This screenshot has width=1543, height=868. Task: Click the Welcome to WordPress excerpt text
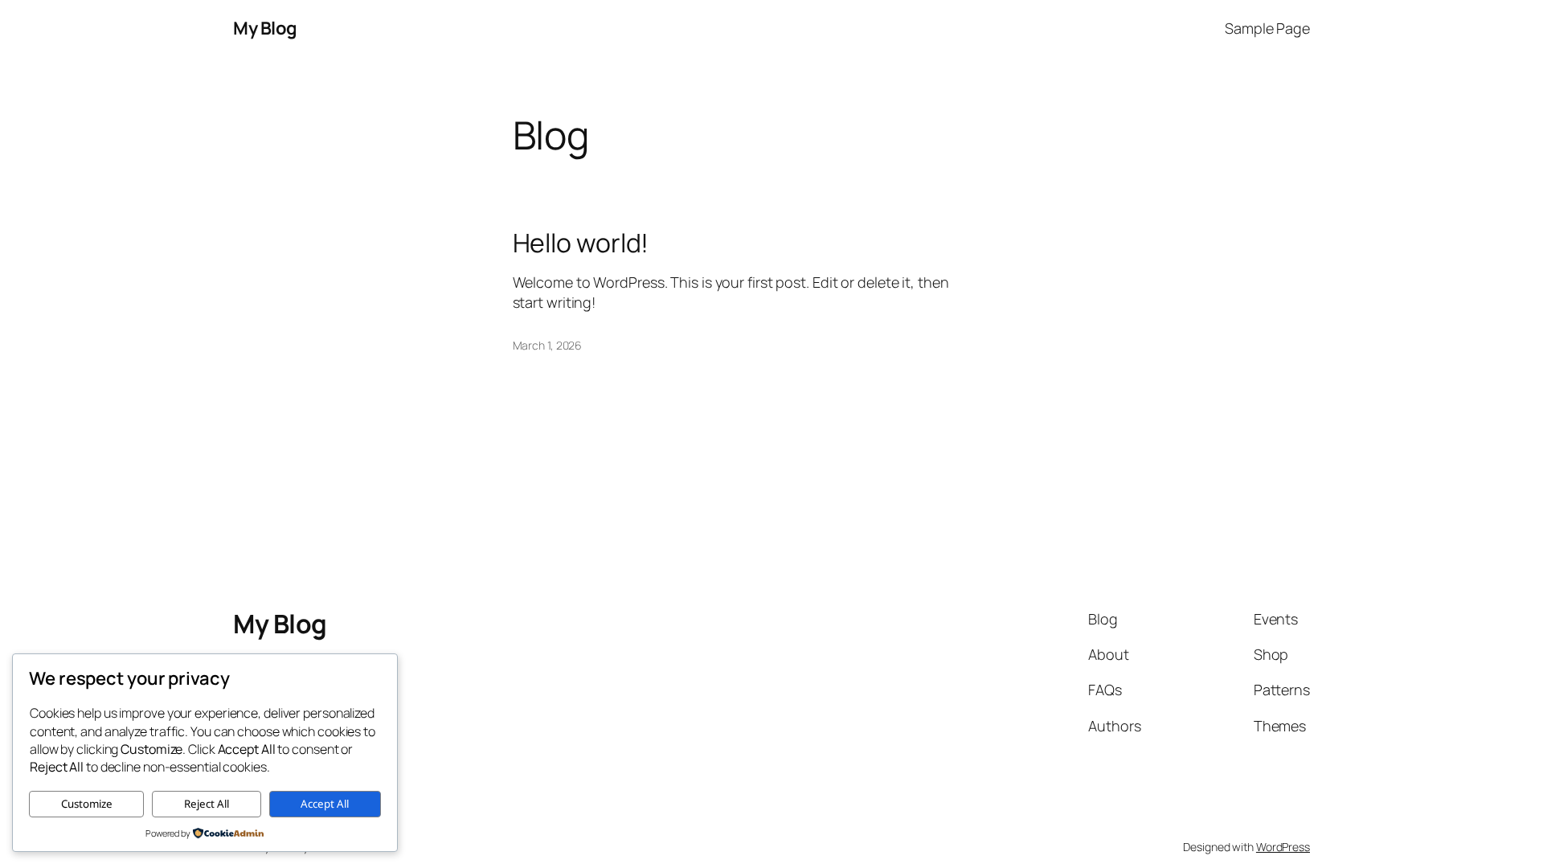pos(730,293)
